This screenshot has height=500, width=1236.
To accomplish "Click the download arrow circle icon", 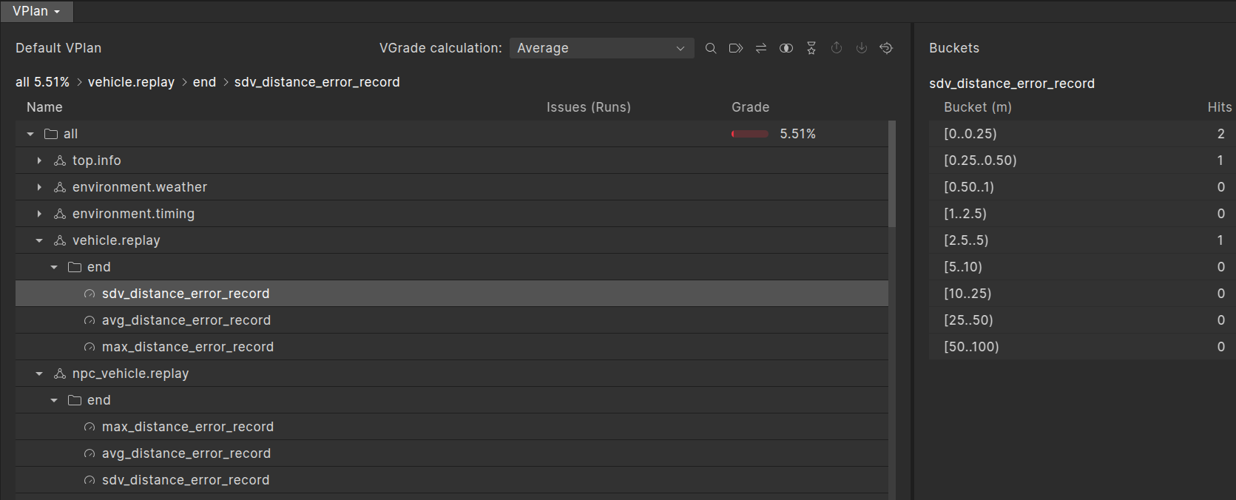I will (x=862, y=48).
